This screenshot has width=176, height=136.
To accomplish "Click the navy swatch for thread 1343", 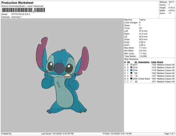I will tap(131, 73).
